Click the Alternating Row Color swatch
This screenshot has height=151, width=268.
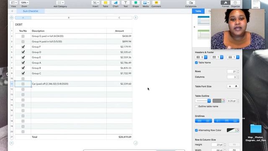pos(231,130)
